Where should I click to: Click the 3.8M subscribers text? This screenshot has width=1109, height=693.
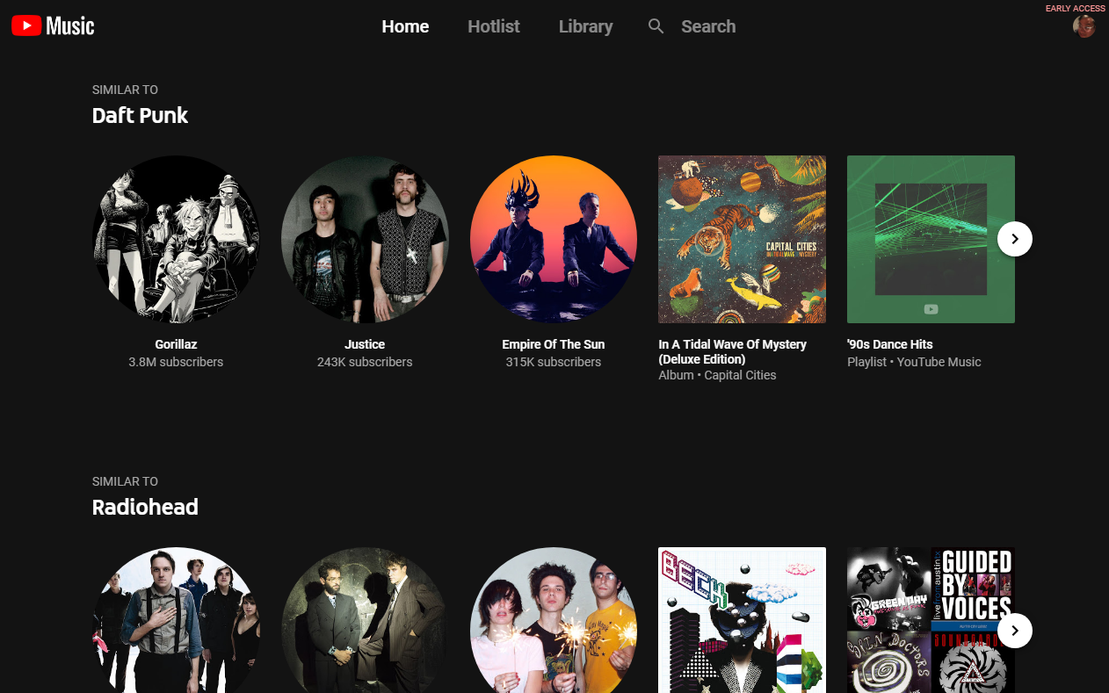(176, 362)
